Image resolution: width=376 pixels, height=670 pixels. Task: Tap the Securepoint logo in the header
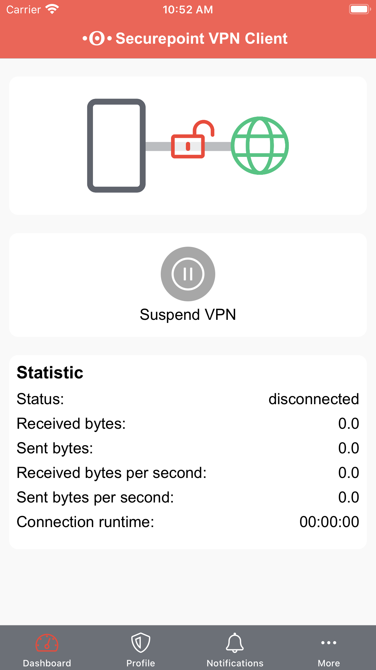point(96,38)
